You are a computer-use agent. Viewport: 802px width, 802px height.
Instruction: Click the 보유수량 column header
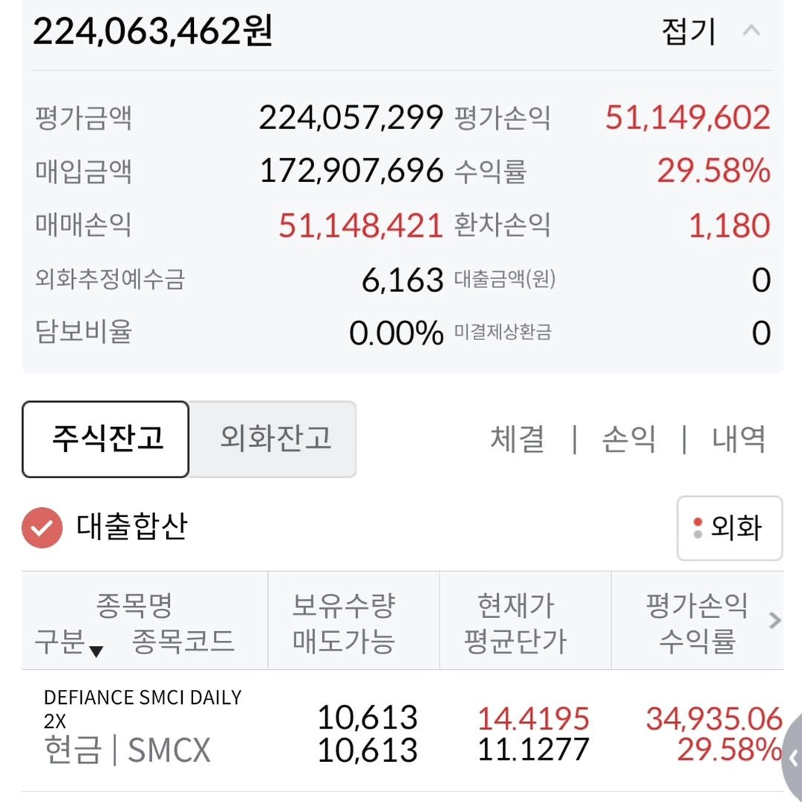[x=344, y=606]
